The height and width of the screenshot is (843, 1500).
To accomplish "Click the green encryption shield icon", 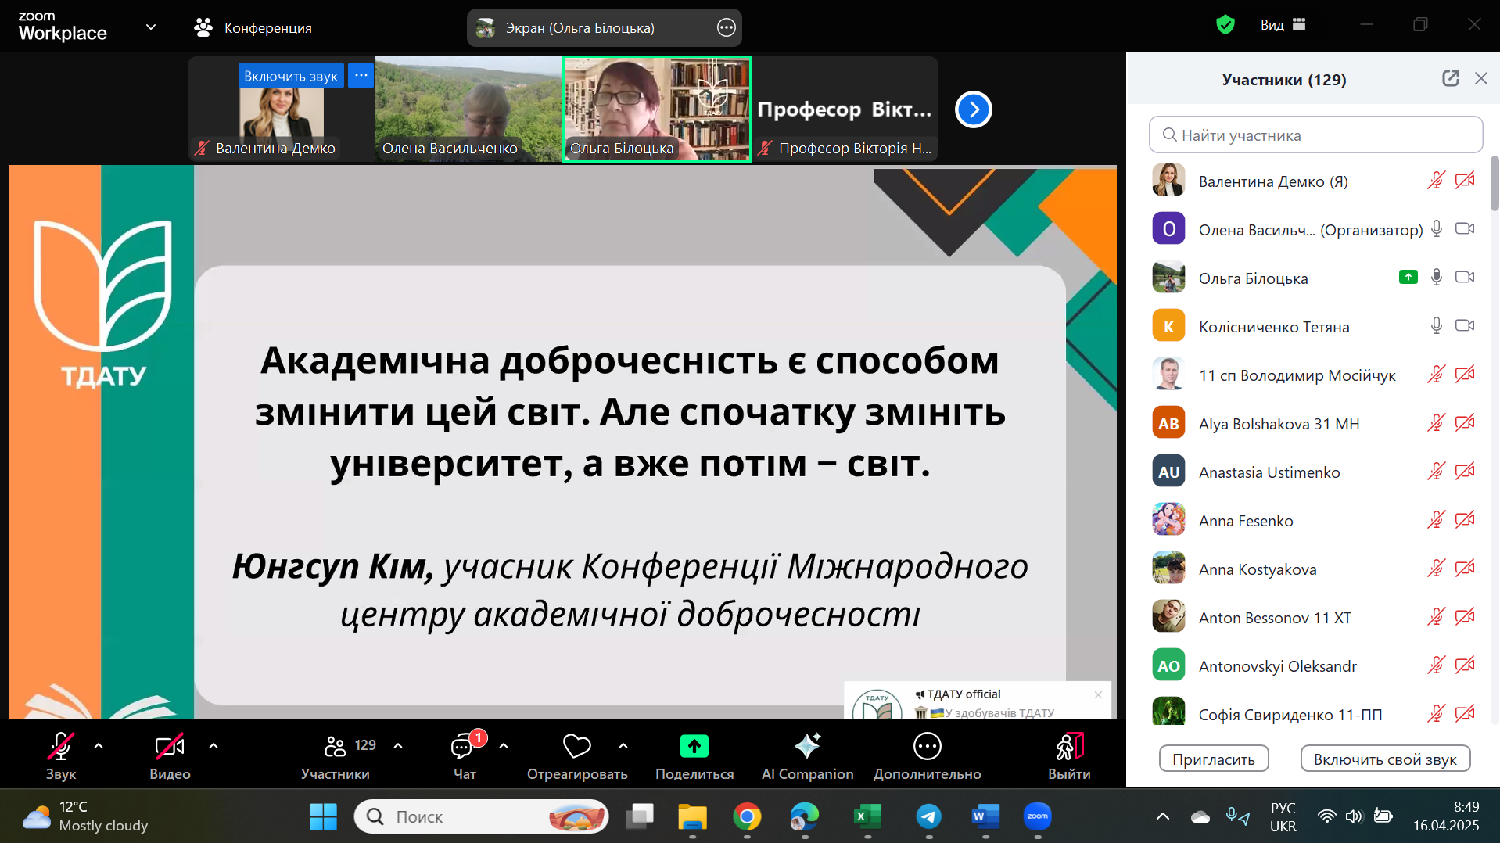I will (x=1225, y=25).
